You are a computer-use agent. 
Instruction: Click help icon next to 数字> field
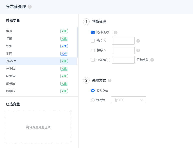coord(138,50)
